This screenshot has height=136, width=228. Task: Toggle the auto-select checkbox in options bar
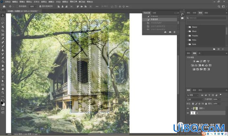(x=17, y=6)
